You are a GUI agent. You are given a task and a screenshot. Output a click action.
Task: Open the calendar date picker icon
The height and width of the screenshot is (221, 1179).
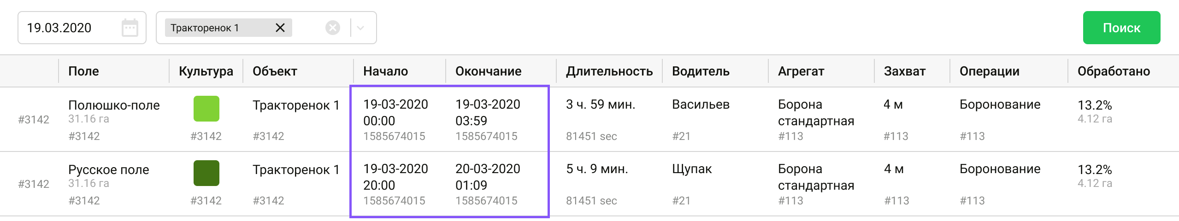pyautogui.click(x=130, y=28)
